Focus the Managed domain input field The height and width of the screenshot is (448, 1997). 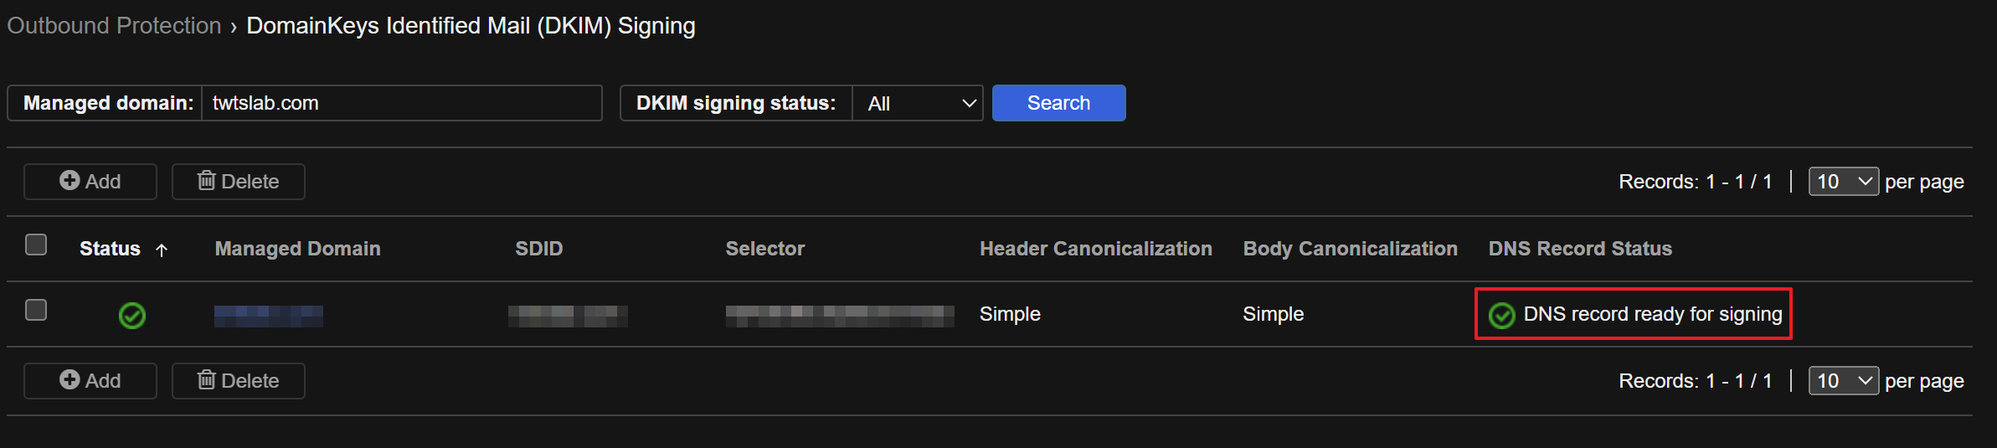401,103
